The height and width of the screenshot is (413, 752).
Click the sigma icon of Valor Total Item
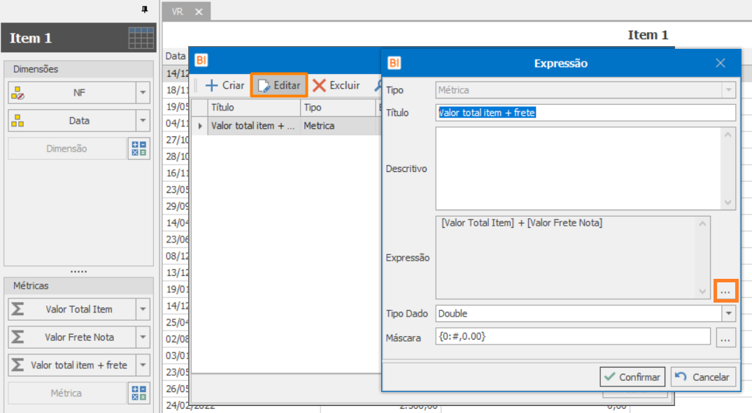[x=17, y=309]
